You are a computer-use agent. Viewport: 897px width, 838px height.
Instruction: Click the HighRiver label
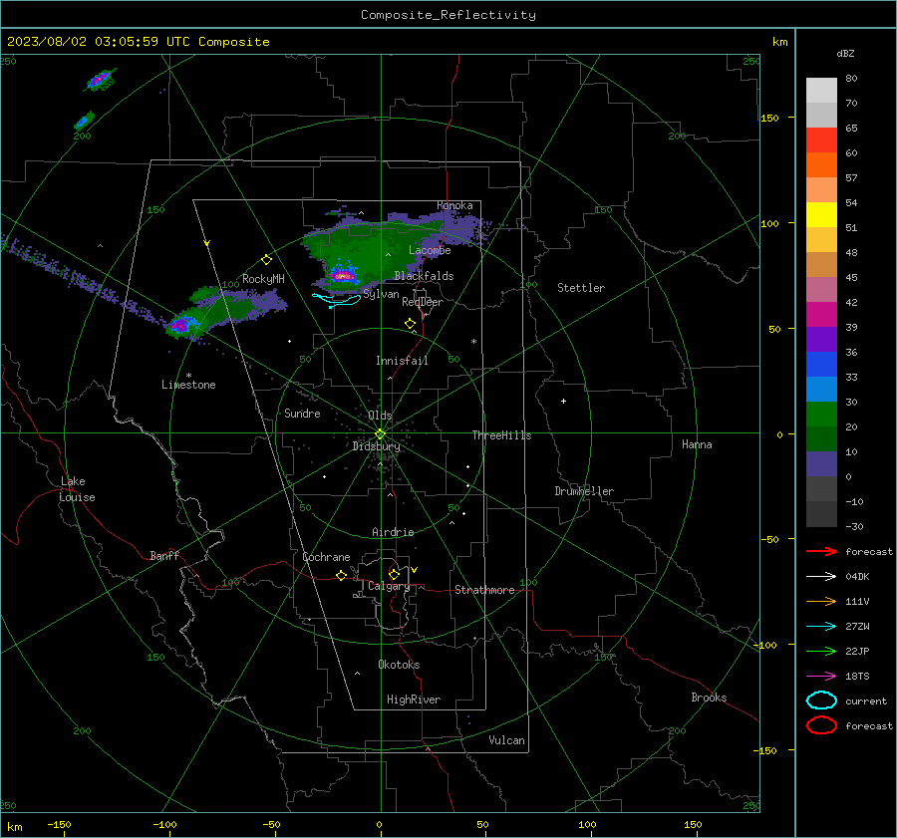(414, 699)
